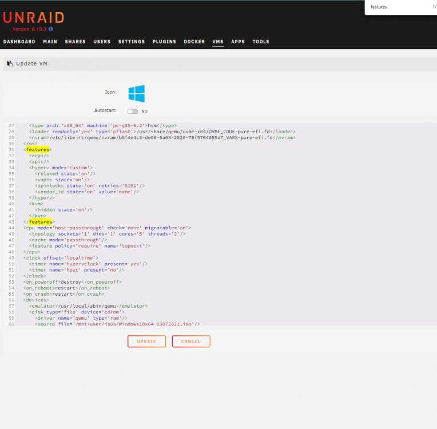Click the feature policy topoext line
The height and width of the screenshot is (429, 437).
click(90, 246)
